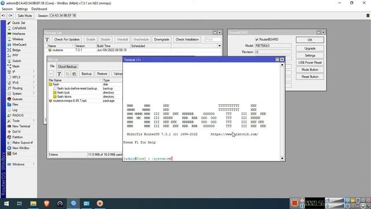Open Wireless section
The width and height of the screenshot is (371, 209).
point(18,39)
